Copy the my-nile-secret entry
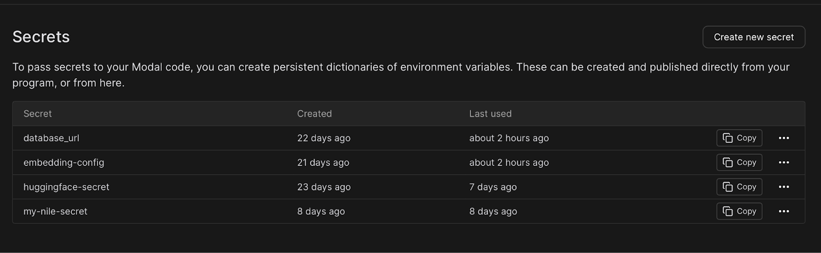Screen dimensions: 821x253 pos(739,211)
